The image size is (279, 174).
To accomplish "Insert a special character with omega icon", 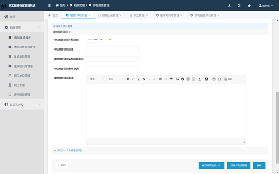I will pyautogui.click(x=219, y=79).
